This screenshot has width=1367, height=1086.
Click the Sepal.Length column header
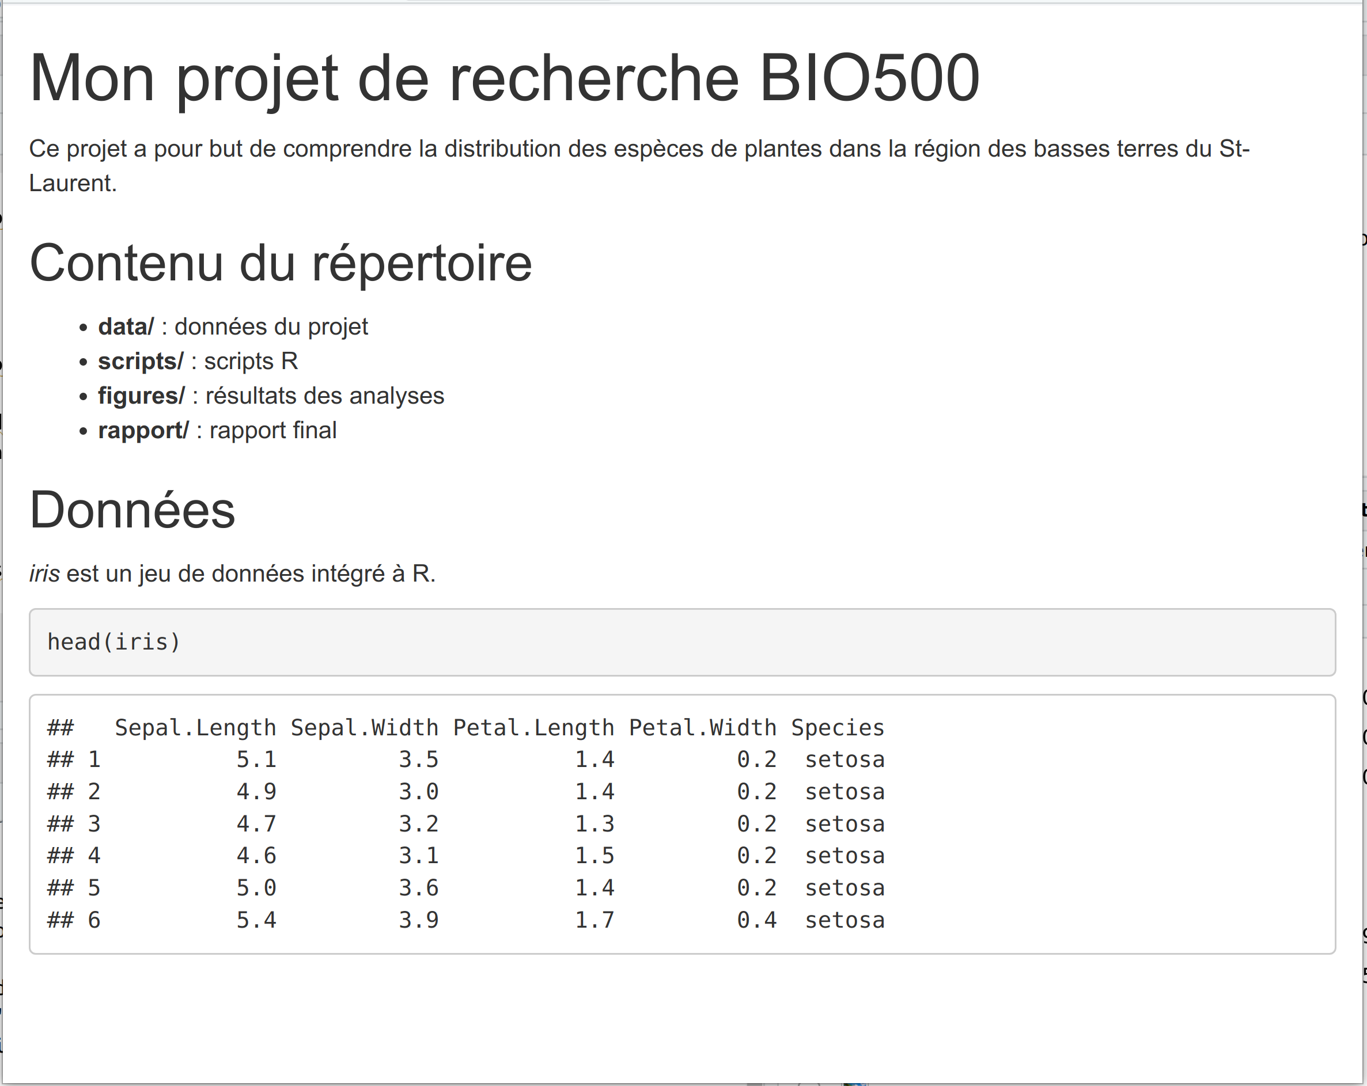coord(195,728)
